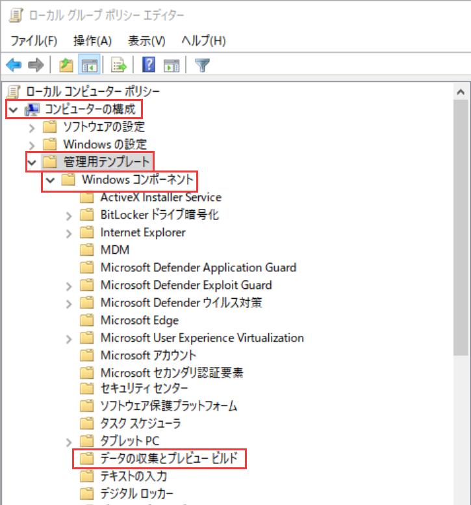Select the ローカル コンピューター ポリシー root node

tap(92, 92)
